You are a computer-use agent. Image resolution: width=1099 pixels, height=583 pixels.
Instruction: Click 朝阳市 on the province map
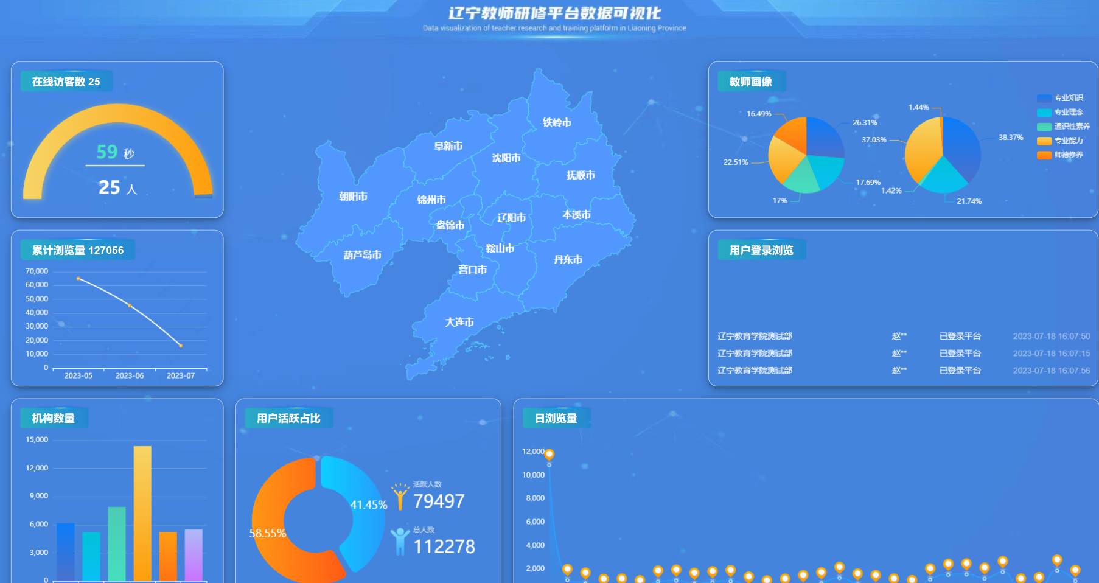(353, 197)
